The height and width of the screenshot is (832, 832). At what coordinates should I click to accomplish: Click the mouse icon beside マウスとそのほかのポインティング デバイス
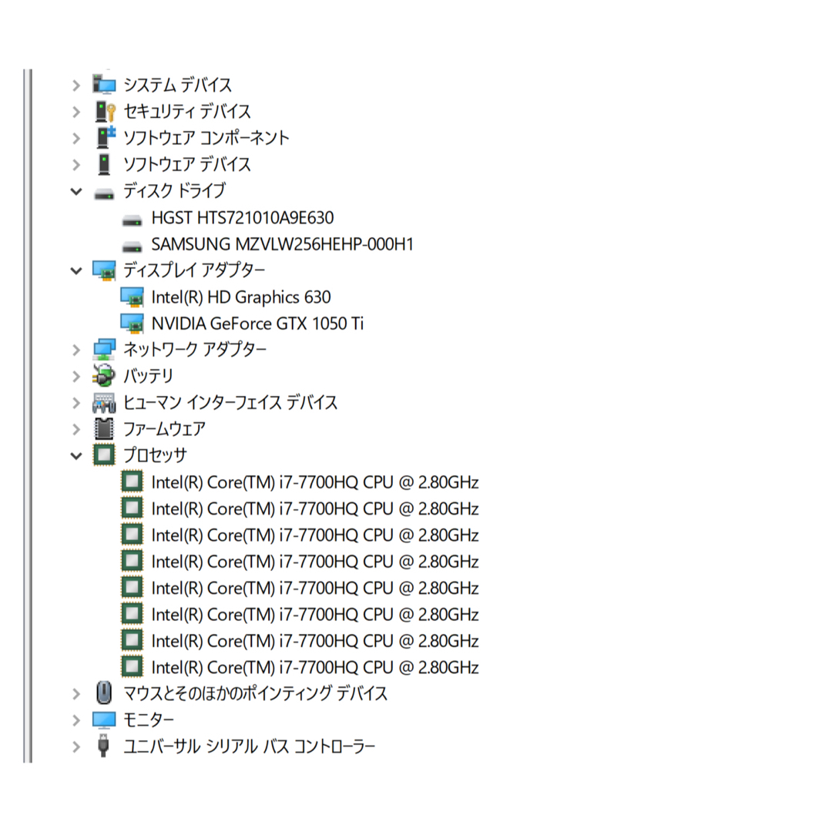104,693
